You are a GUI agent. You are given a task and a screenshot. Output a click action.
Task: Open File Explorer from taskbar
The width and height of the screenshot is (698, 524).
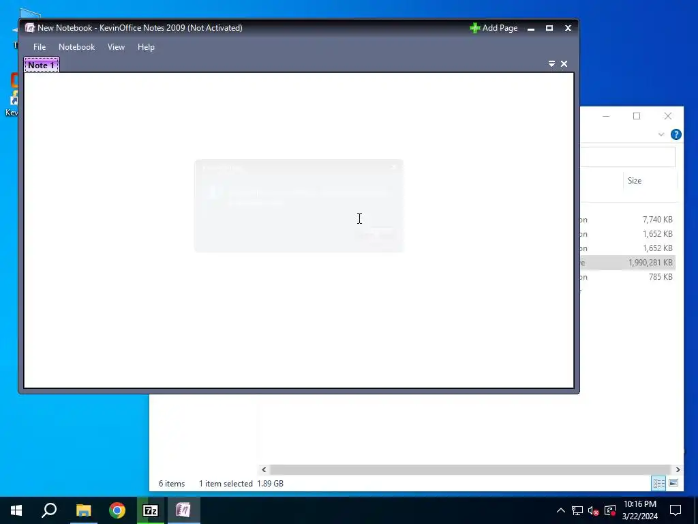(83, 510)
